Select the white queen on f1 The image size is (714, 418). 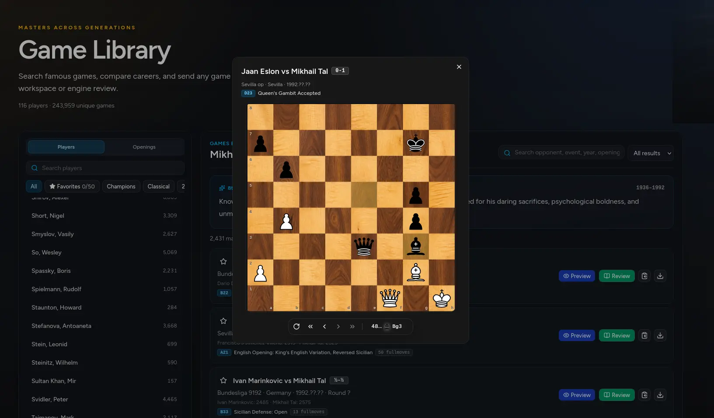pyautogui.click(x=390, y=299)
